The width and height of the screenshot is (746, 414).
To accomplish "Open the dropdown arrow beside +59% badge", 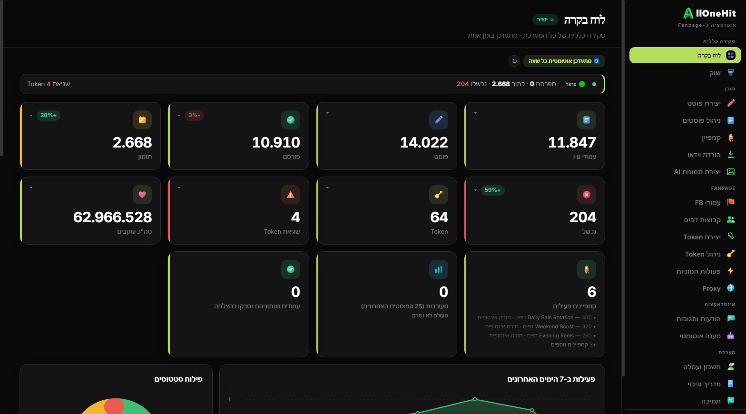I will pos(475,190).
